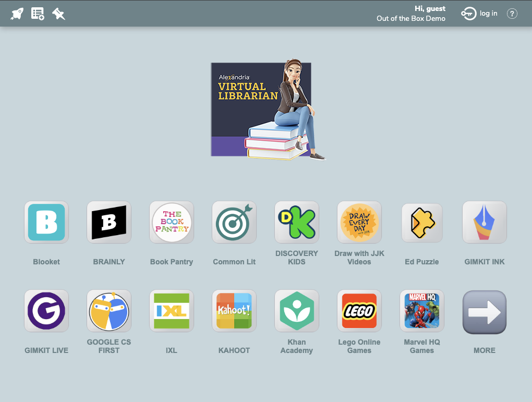Click the "IXL" text label
The height and width of the screenshot is (402, 532).
(x=172, y=350)
